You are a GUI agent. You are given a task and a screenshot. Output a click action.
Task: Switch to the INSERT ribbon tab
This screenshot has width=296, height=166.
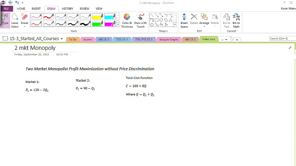(x=36, y=9)
